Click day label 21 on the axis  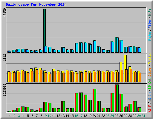pos(99,116)
